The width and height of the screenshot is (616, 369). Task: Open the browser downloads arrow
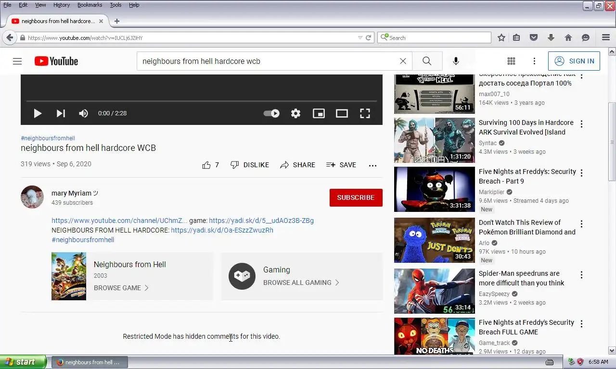(x=551, y=37)
